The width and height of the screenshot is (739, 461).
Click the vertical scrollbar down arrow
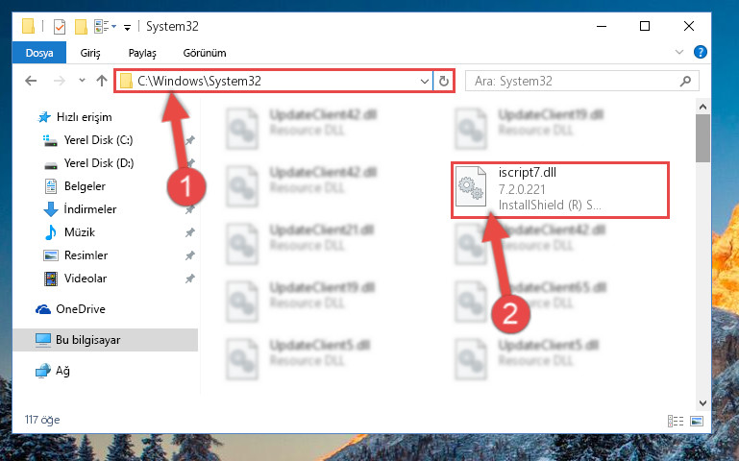[x=702, y=403]
